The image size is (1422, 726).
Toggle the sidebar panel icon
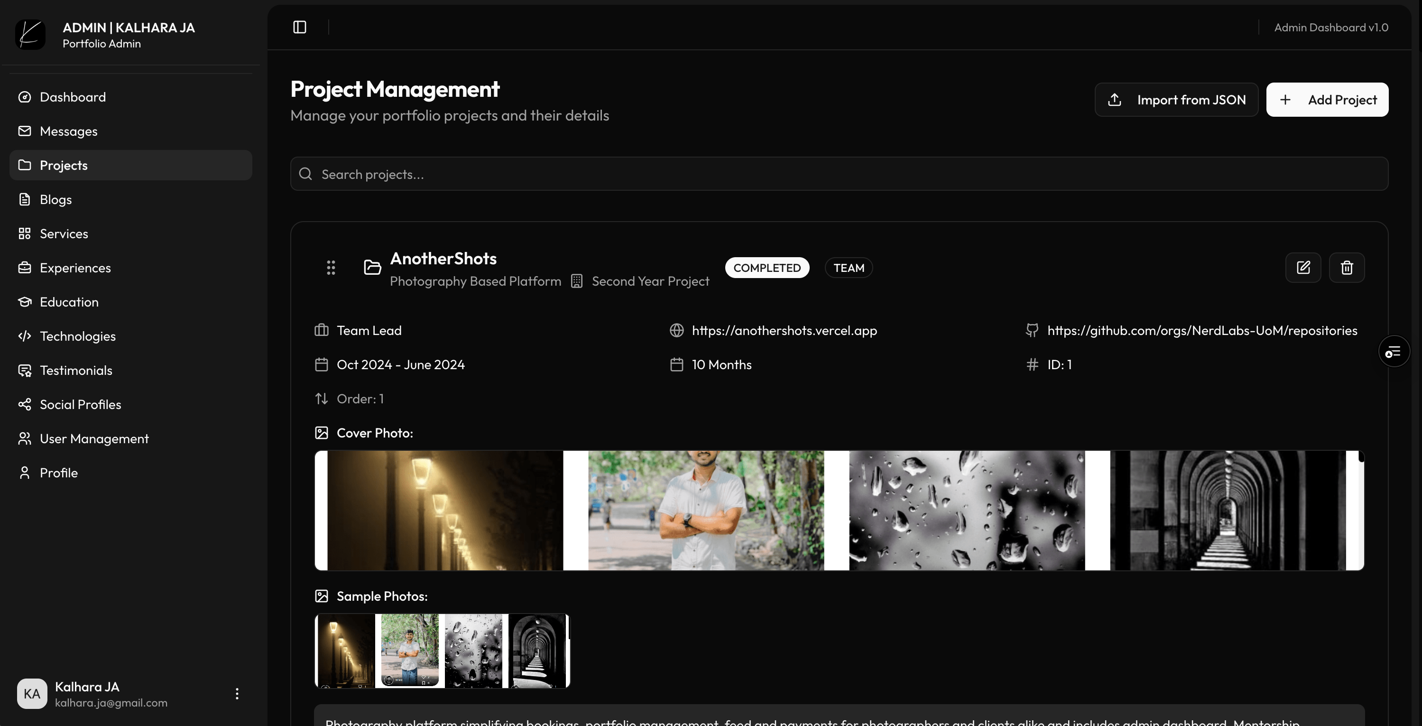pos(300,27)
